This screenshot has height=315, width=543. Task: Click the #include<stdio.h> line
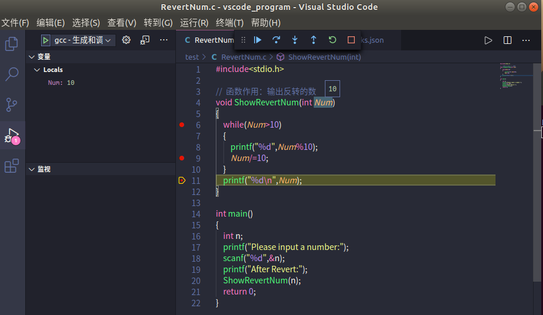pyautogui.click(x=250, y=69)
